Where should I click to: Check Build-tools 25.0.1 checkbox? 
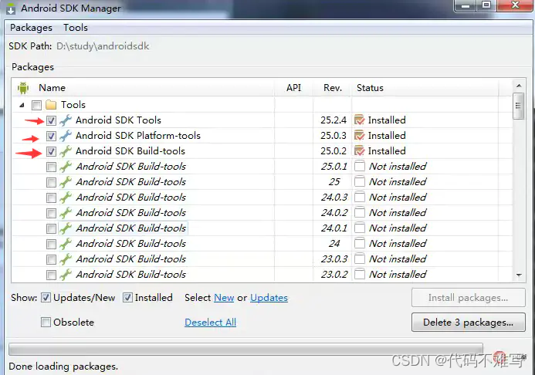[x=51, y=167]
